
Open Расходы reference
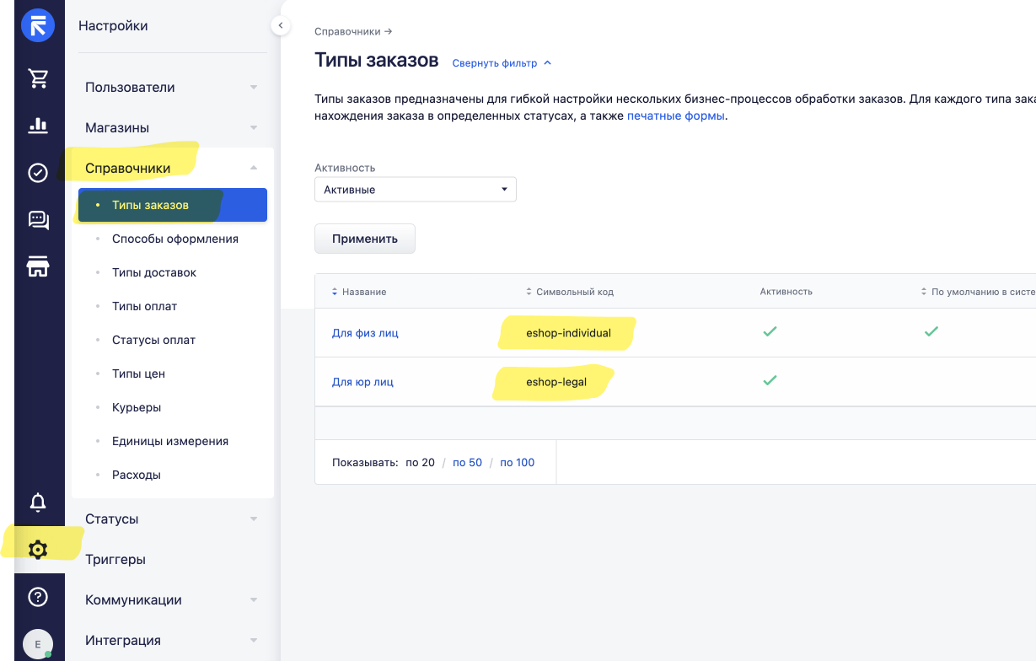coord(137,475)
